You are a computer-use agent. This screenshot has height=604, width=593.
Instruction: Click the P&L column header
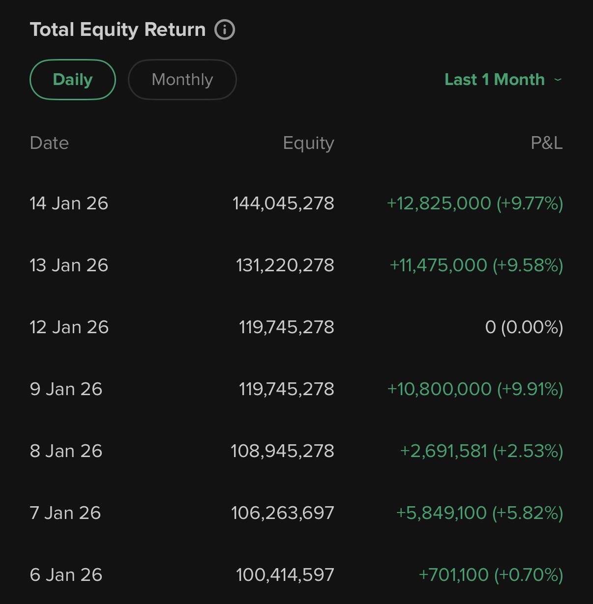tap(546, 143)
